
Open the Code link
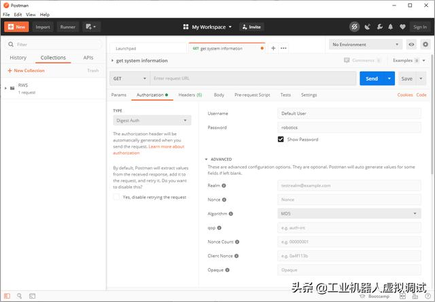coord(421,95)
